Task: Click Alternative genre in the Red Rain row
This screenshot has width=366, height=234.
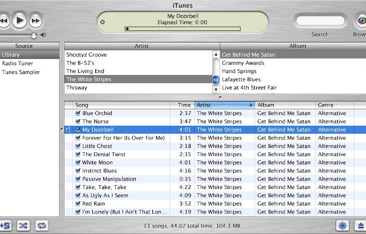Action: 332,203
